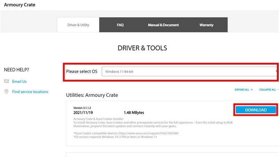279x157 pixels.
Task: Click Expand All link
Action: click(x=242, y=90)
